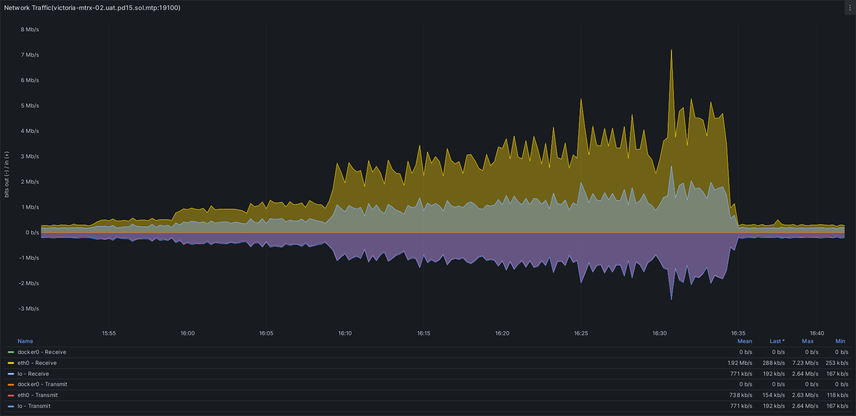This screenshot has width=856, height=416.
Task: Click the 16:30 x-axis time label
Action: coord(660,333)
